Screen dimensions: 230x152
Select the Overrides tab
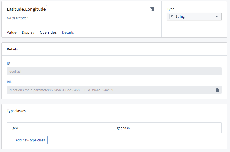[48, 32]
